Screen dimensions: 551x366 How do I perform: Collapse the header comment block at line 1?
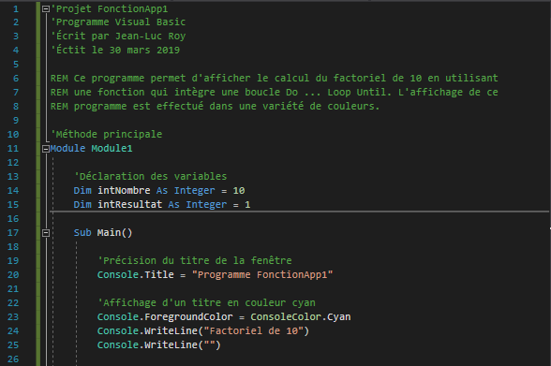tap(46, 9)
